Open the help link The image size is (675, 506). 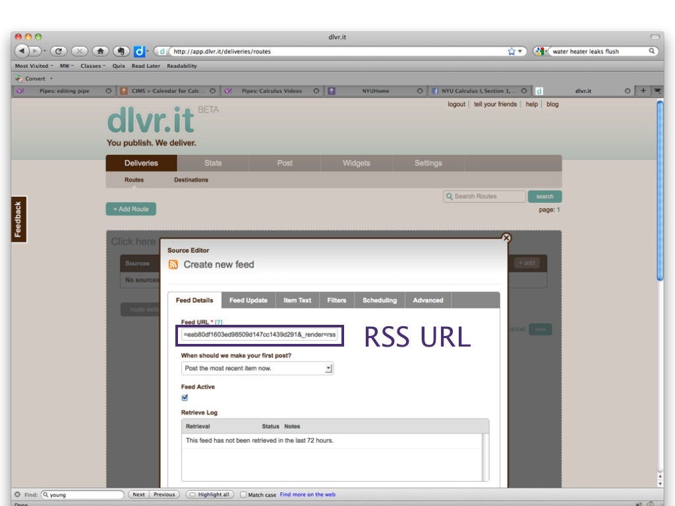point(532,104)
